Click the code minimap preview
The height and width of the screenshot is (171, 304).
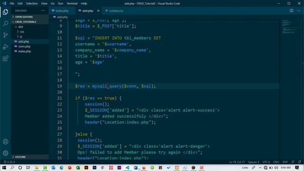click(x=289, y=27)
